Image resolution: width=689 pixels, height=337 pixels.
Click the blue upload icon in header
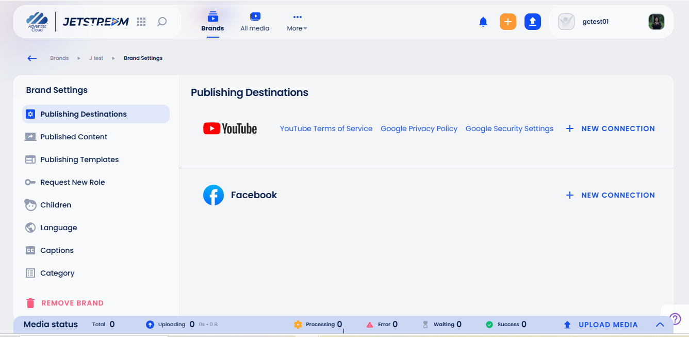pyautogui.click(x=533, y=22)
